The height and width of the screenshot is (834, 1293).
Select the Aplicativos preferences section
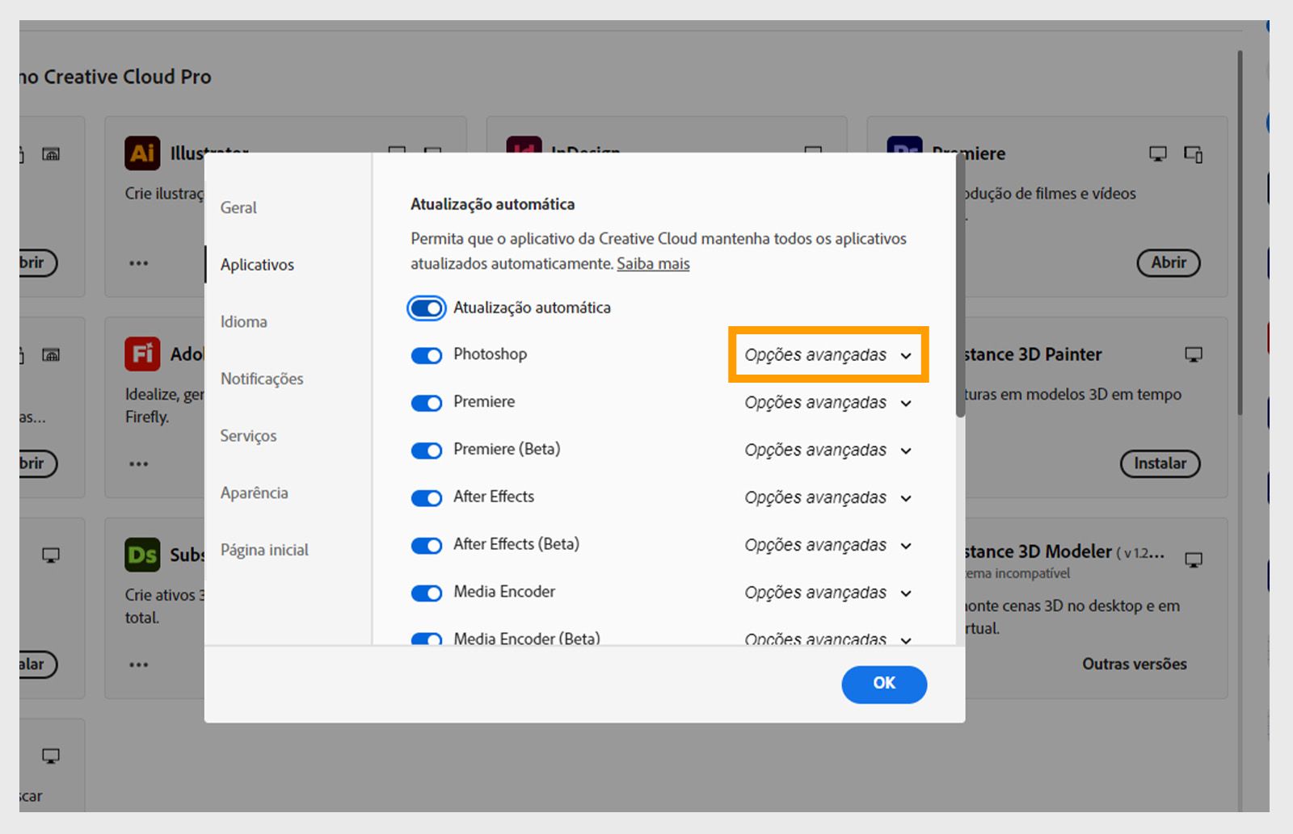pyautogui.click(x=257, y=265)
